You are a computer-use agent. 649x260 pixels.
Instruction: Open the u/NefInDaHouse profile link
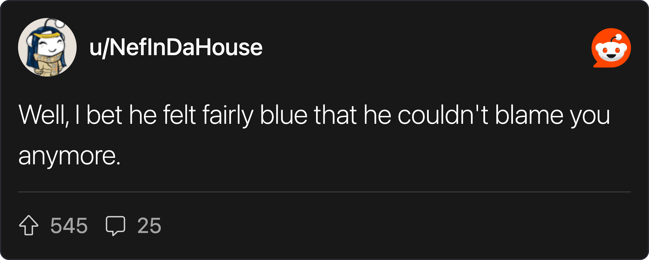[x=176, y=47]
